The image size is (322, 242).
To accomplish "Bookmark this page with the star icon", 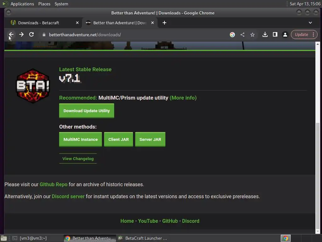I will 253,35.
